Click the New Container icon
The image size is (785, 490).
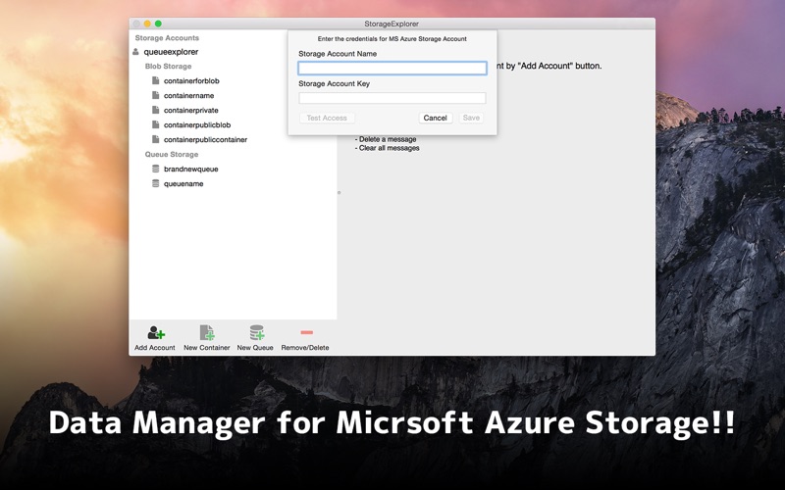click(x=207, y=332)
